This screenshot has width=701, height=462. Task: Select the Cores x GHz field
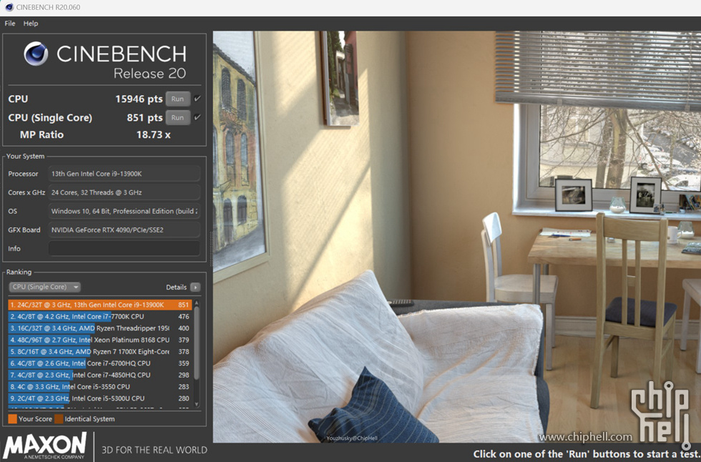(124, 192)
